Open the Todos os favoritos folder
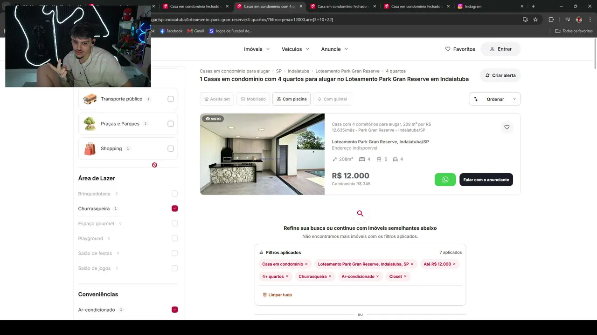Viewport: 597px width, 335px height. pyautogui.click(x=574, y=31)
